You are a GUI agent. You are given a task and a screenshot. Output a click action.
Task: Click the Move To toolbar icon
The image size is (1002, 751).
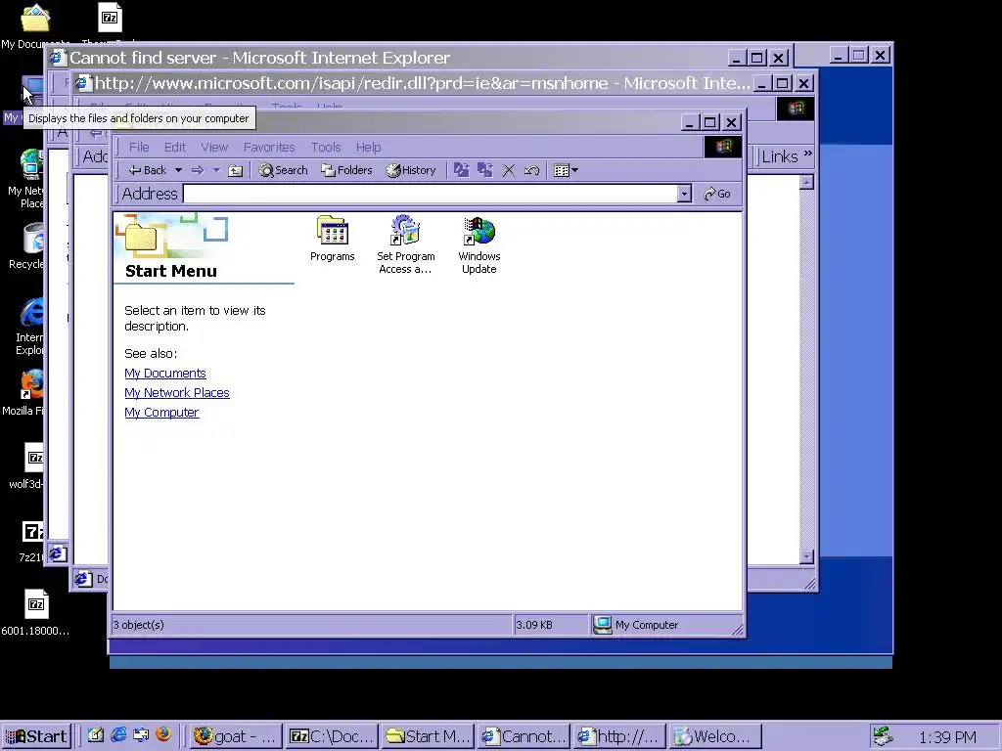[x=462, y=170]
